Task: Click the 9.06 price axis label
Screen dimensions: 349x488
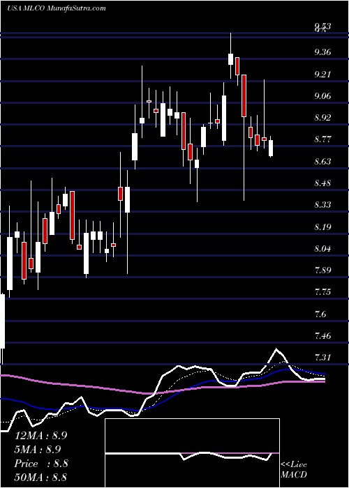Action: [323, 96]
